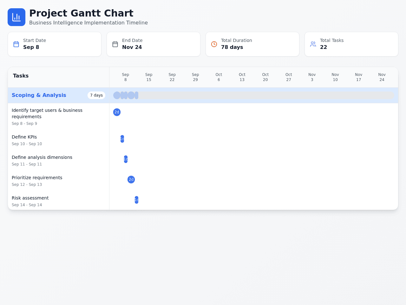Click the Oct 13 timeline column header
406x305 pixels.
coord(242,77)
